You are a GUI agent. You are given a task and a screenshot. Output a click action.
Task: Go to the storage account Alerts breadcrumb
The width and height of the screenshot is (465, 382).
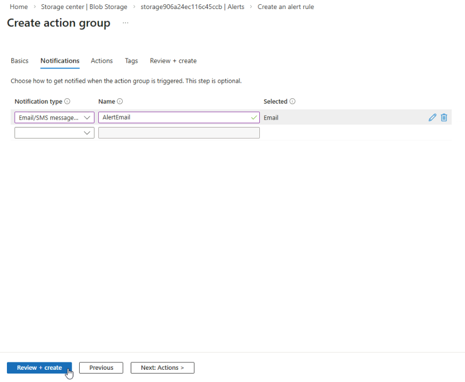pos(192,7)
